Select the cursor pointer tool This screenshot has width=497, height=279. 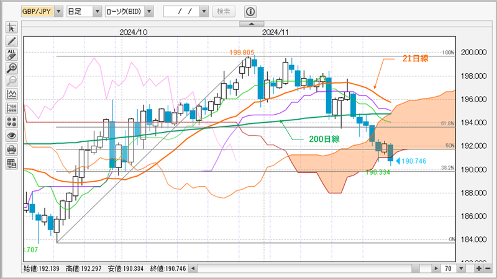coord(12,27)
